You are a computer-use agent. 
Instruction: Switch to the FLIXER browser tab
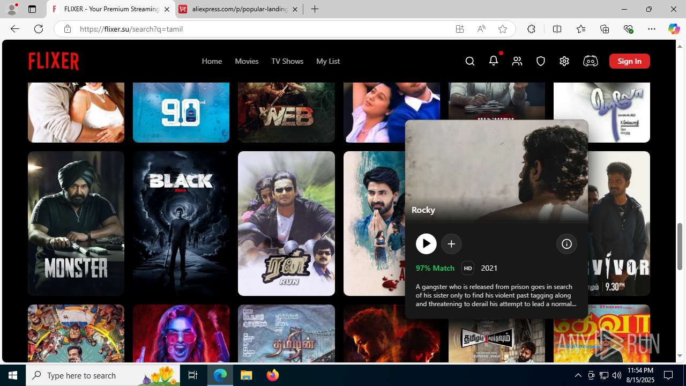[111, 9]
